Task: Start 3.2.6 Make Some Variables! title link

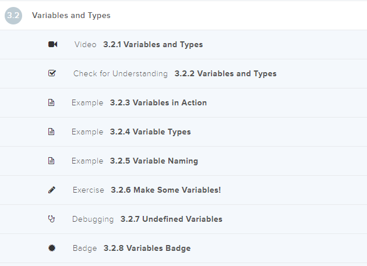Action: tap(166, 190)
